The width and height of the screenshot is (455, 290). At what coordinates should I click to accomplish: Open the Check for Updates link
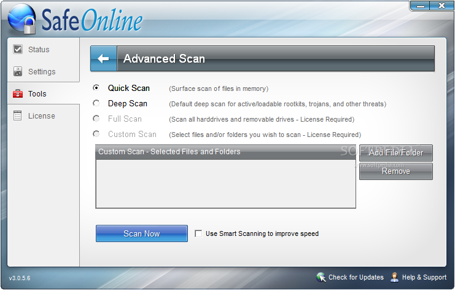tap(356, 277)
